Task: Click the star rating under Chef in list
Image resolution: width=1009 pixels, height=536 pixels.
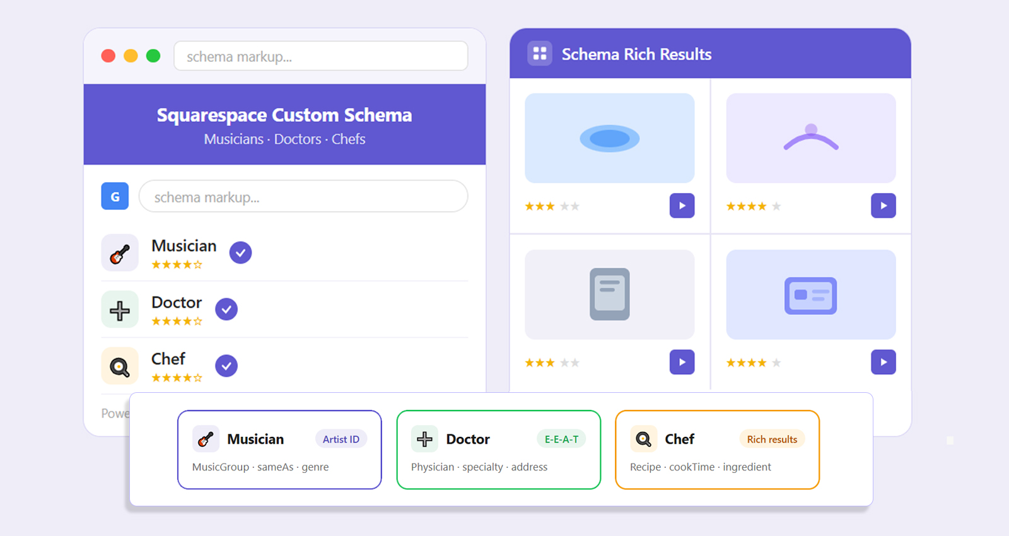Action: point(177,378)
